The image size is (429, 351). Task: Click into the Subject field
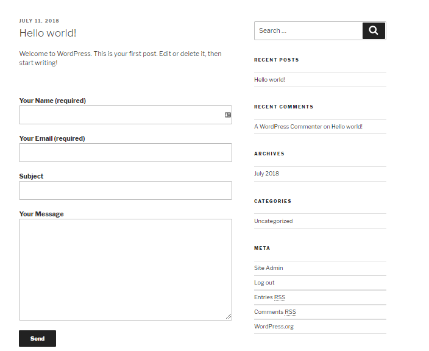[x=126, y=190]
